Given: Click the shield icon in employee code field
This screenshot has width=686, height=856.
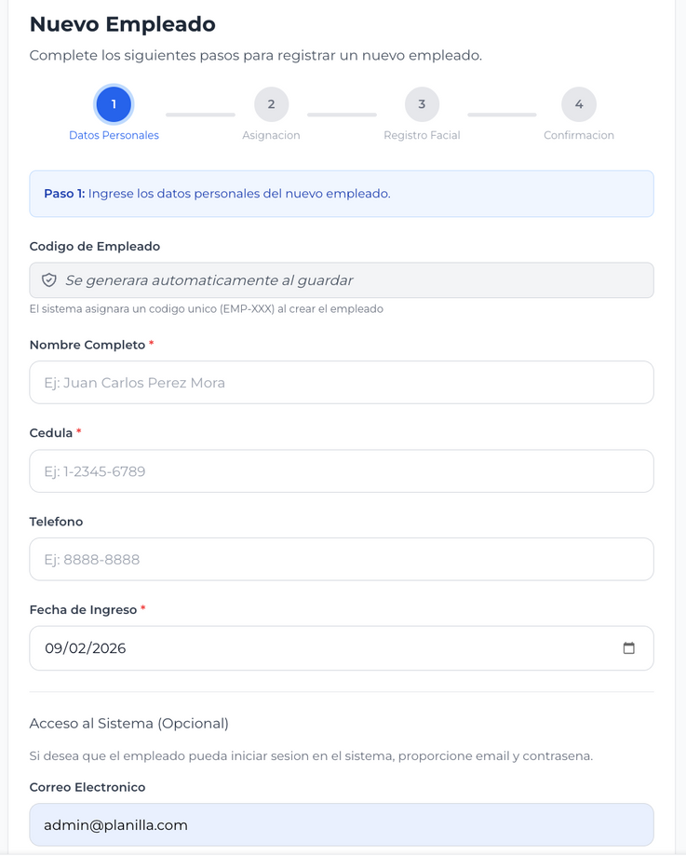Looking at the screenshot, I should pyautogui.click(x=49, y=280).
